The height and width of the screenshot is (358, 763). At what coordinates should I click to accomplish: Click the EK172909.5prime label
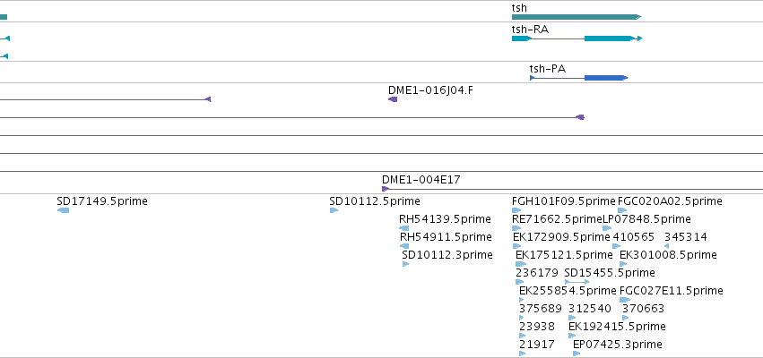pos(561,237)
